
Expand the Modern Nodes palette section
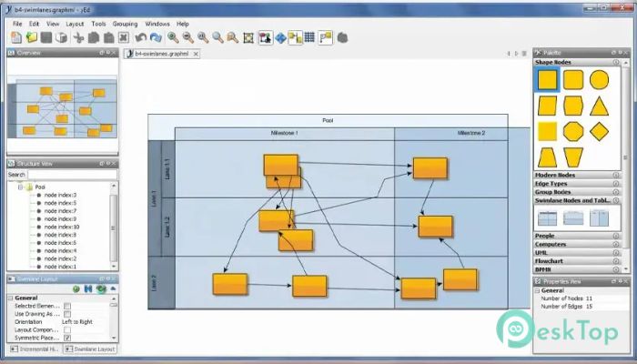pyautogui.click(x=577, y=175)
